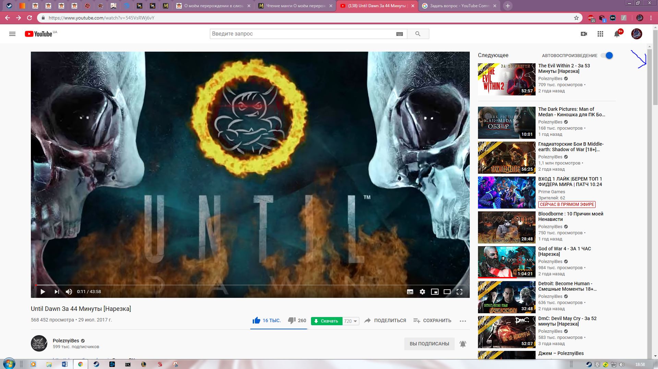Open the cube extension with badge 1
This screenshot has width=658, height=369.
coord(602,18)
